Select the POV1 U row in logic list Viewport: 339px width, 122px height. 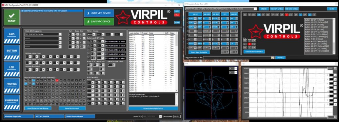pyautogui.click(x=152, y=35)
